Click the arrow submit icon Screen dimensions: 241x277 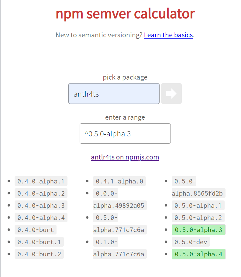click(171, 93)
